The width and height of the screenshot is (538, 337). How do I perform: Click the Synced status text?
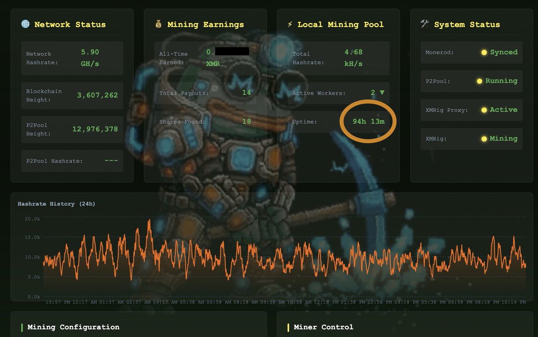[503, 52]
